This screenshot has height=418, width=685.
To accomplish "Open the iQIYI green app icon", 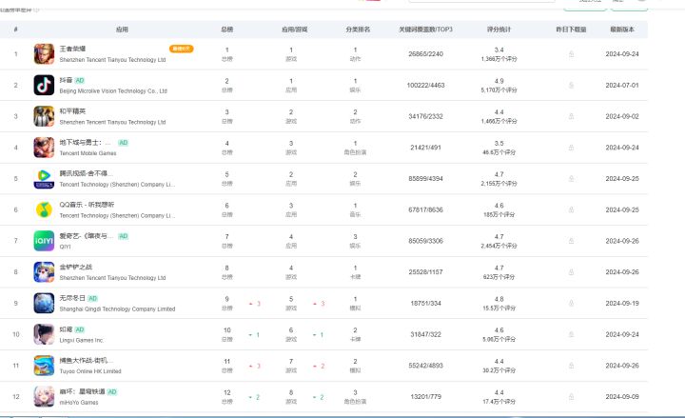I will click(44, 241).
